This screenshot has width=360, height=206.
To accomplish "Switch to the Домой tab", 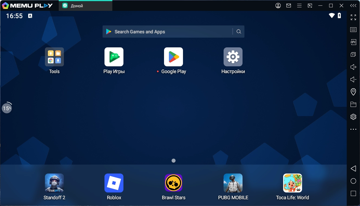I will pos(86,6).
